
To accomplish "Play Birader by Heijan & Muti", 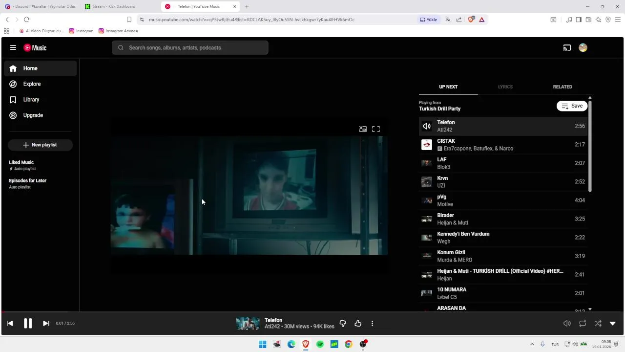I will (503, 219).
